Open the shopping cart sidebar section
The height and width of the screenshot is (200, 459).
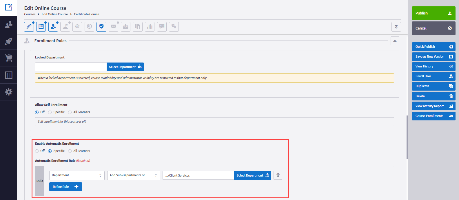click(x=9, y=58)
